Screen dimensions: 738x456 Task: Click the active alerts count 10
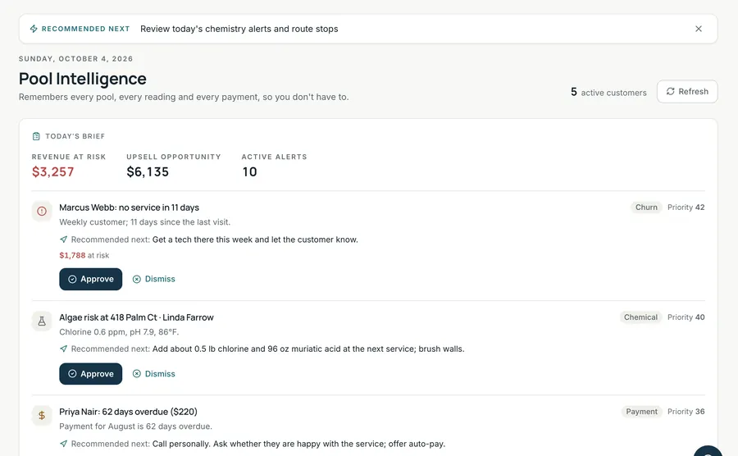[249, 171]
